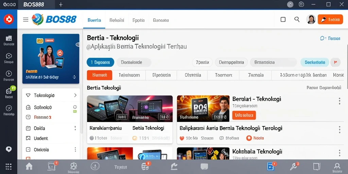Viewport: 348px width, 174px height.
Task: Open the speech bubble icon in bottom bar
Action: pos(204,167)
